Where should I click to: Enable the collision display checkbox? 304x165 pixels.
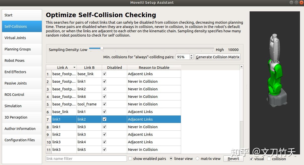pos(269,159)
